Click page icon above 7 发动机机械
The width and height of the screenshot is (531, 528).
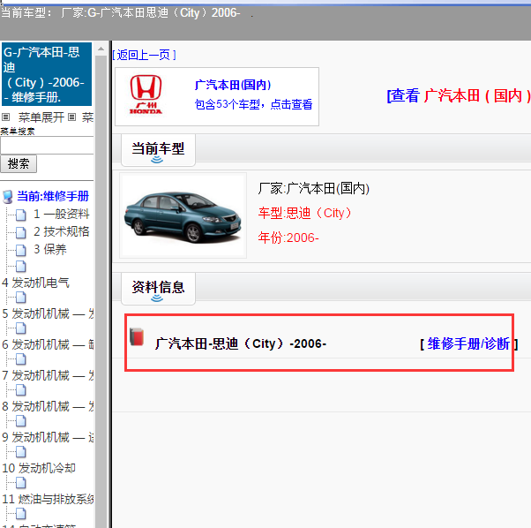20,358
